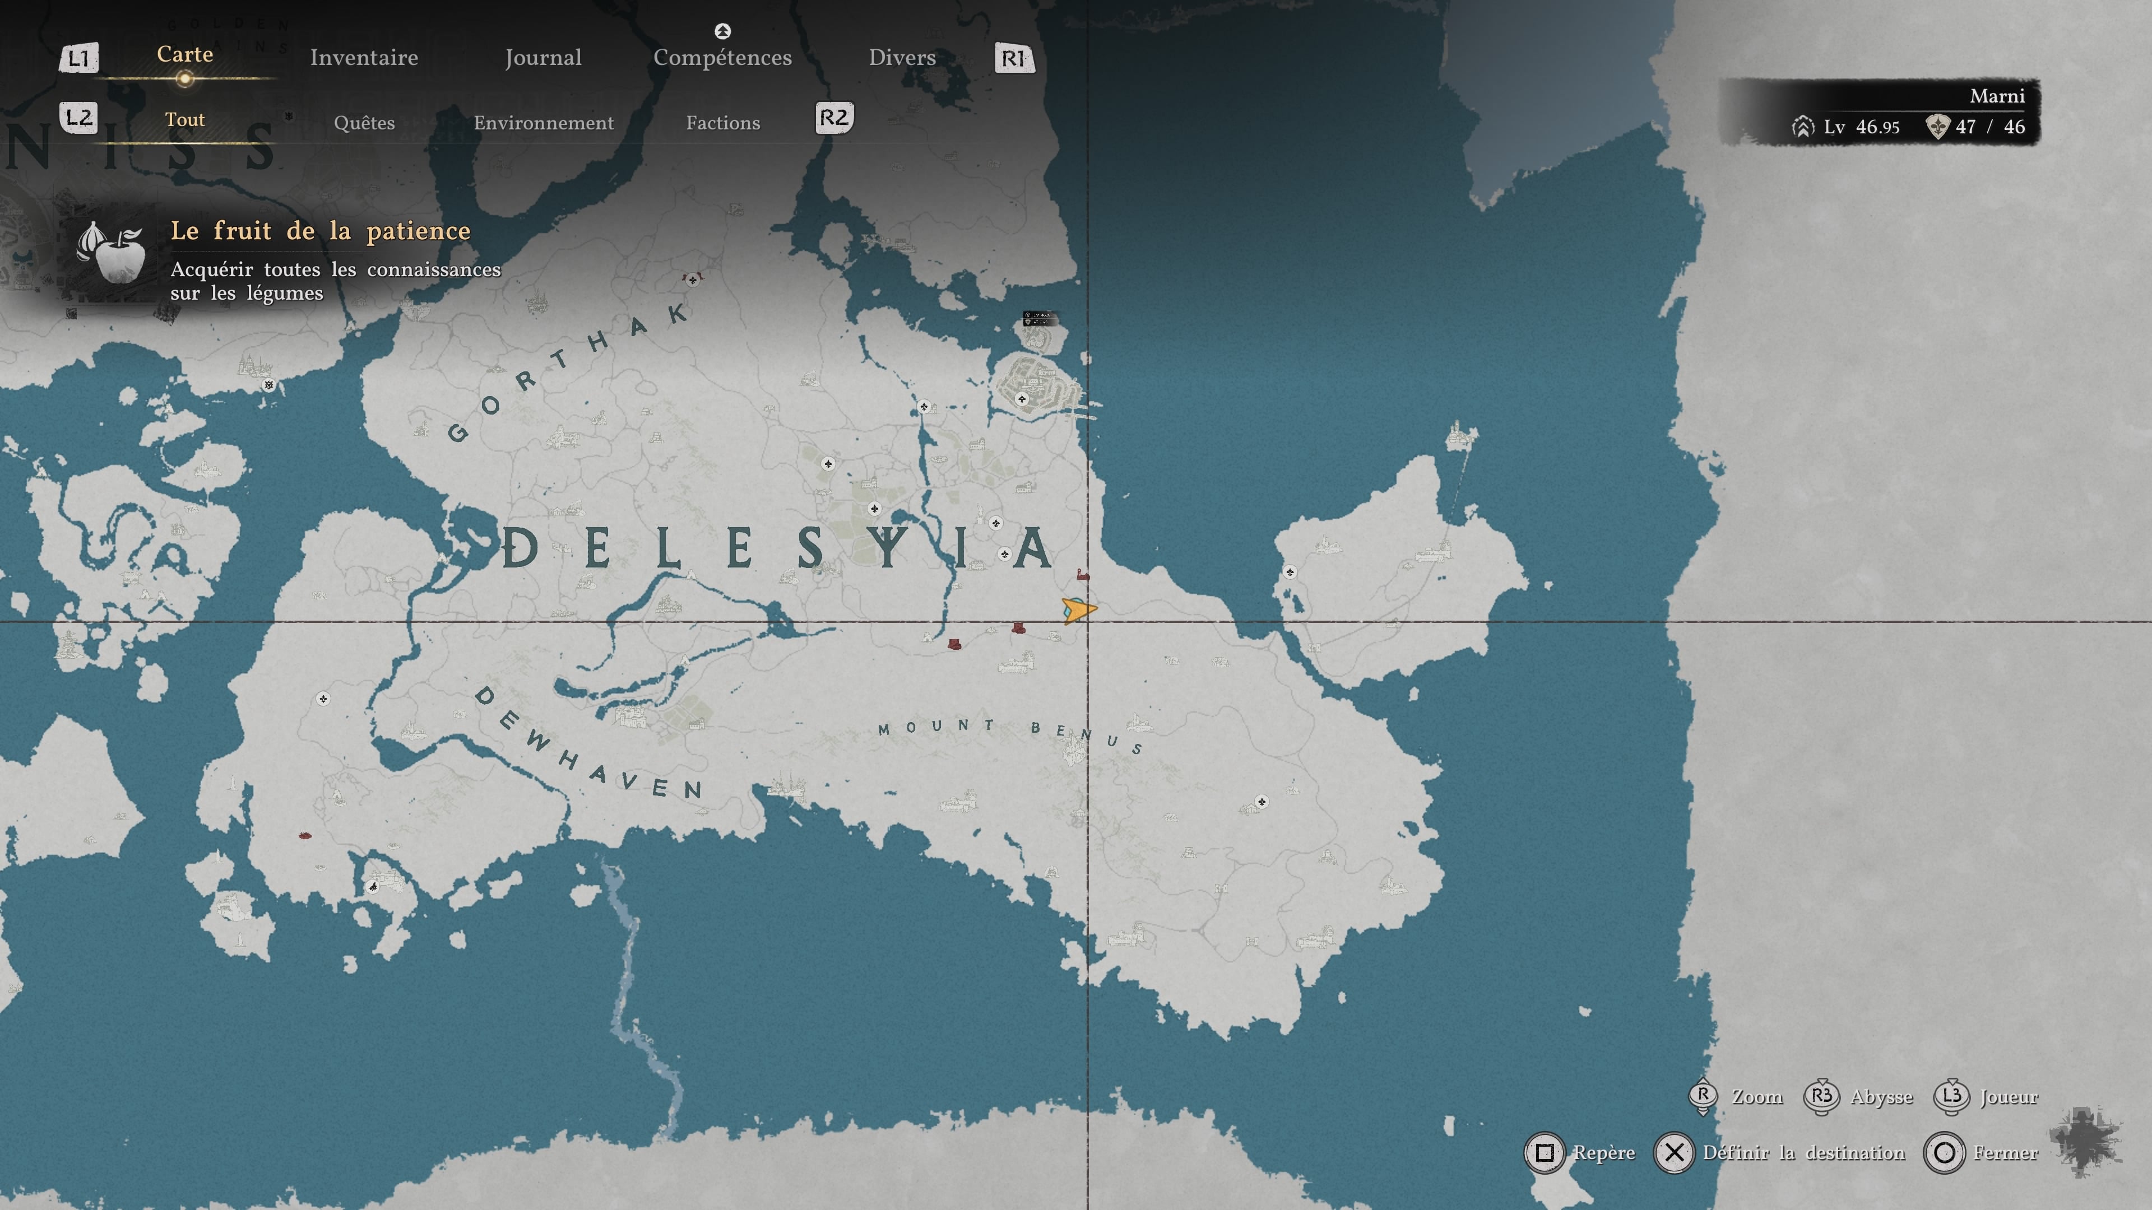Click the R2 trigger button icon
This screenshot has height=1210, width=2152.
[x=834, y=118]
